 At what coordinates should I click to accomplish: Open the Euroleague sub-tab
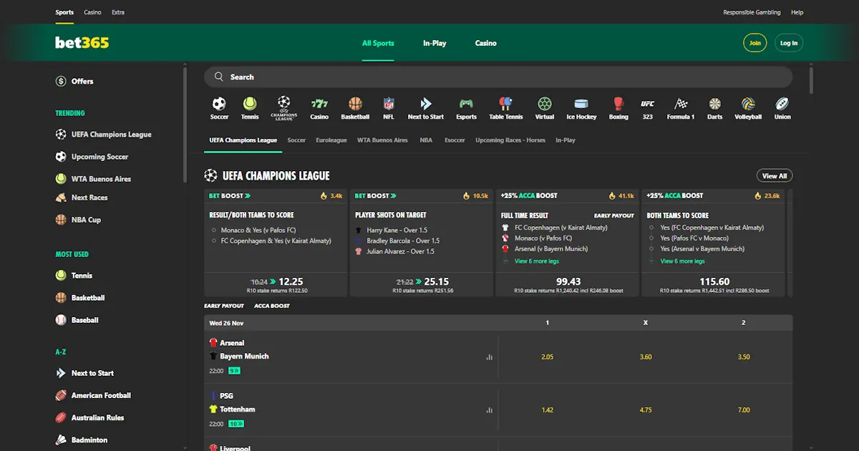pos(331,140)
